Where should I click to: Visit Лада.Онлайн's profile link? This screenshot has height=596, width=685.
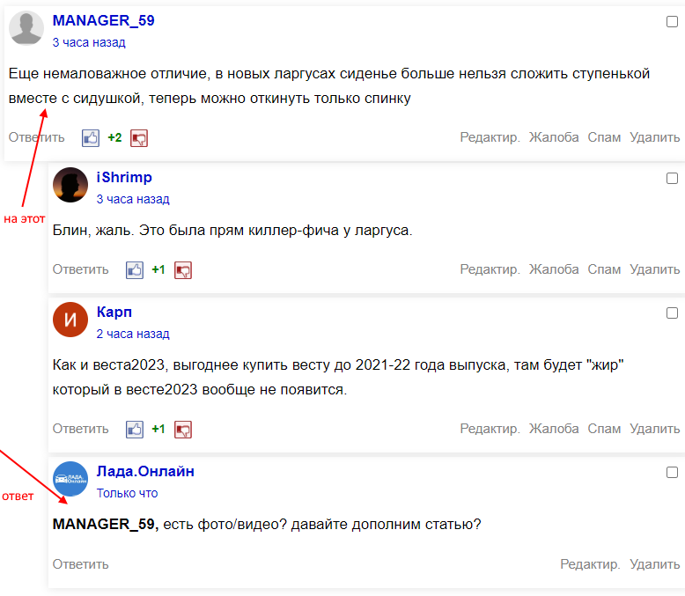point(145,472)
